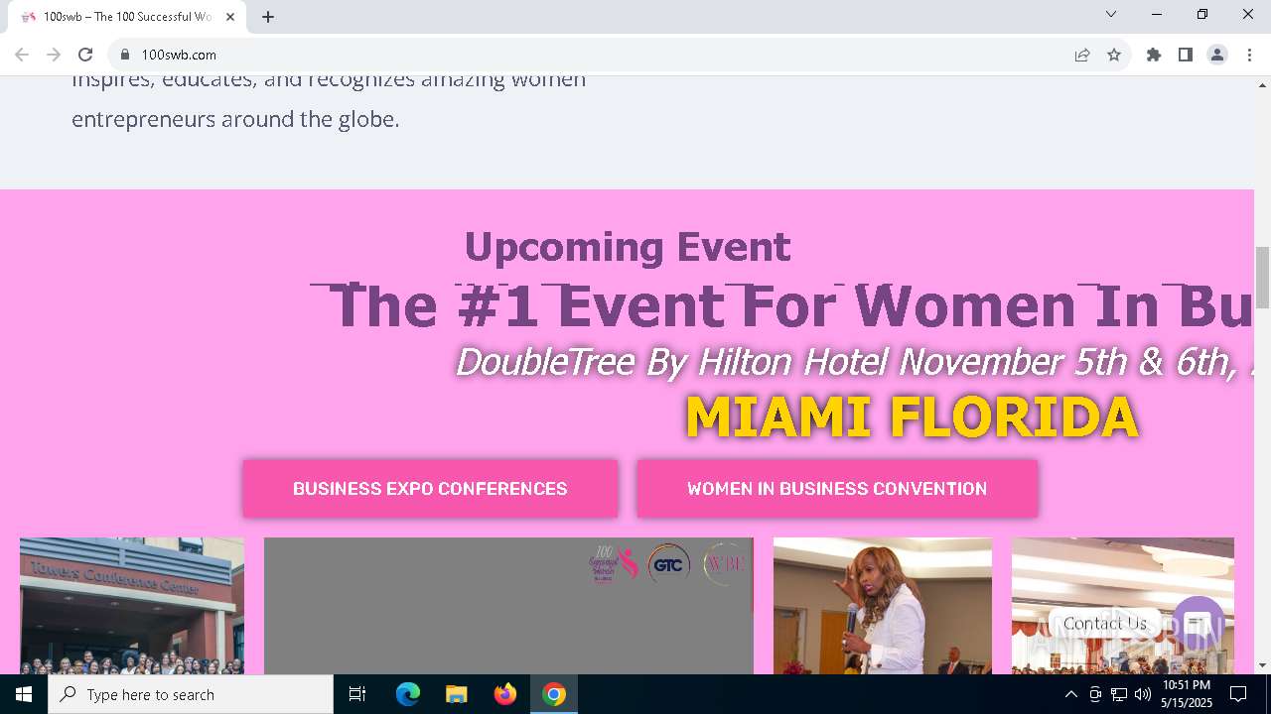Open File Explorer from the taskbar

456,694
